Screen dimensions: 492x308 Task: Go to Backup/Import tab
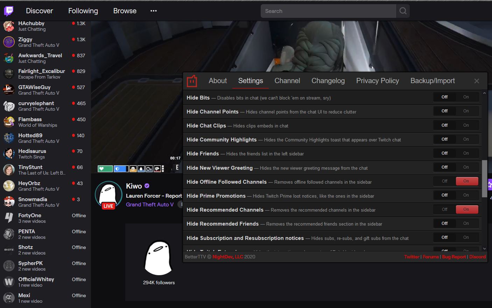(433, 81)
